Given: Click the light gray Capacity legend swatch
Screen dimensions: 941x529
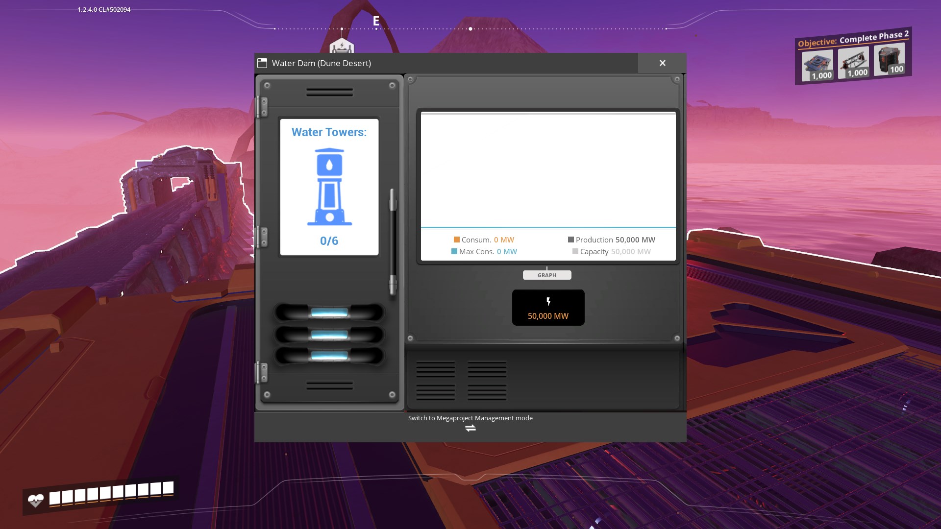Looking at the screenshot, I should (575, 251).
